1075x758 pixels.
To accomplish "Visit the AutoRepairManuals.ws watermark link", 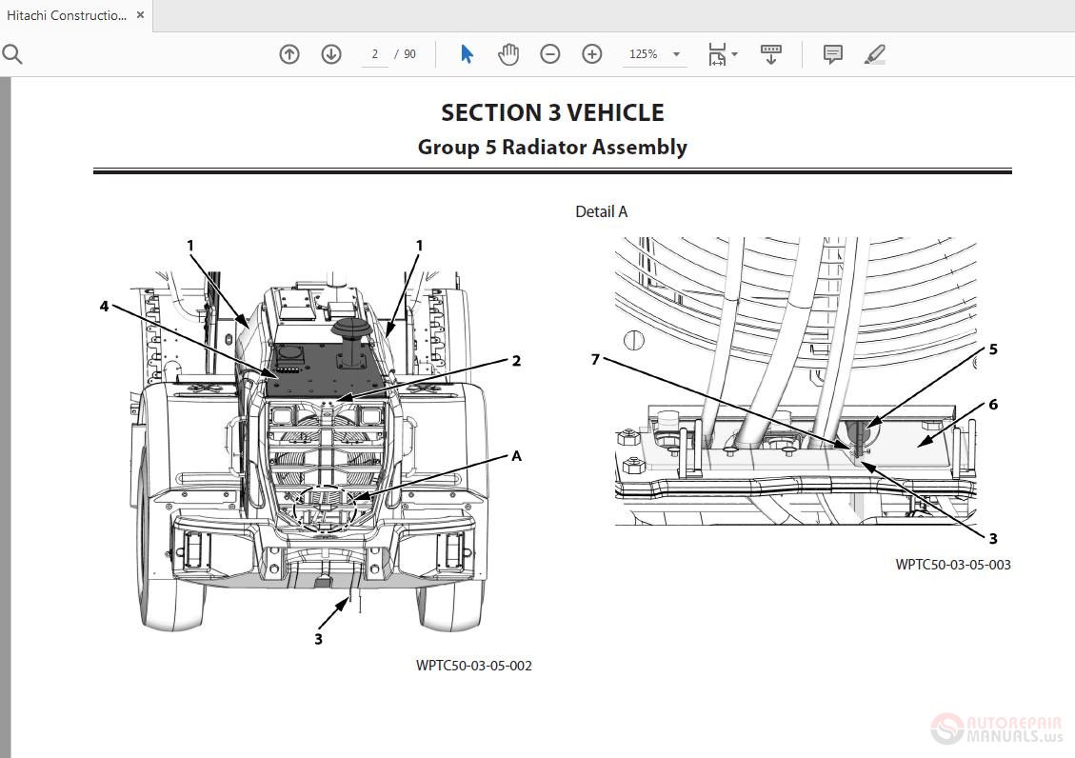I will [995, 728].
